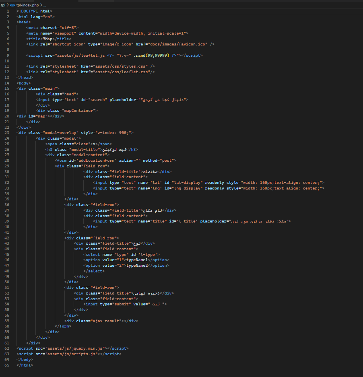Click the closing '</head>' tag

point(25,78)
